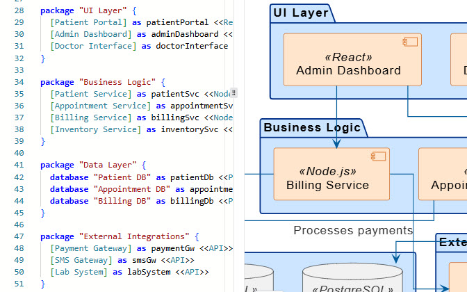
Task: Click the "Appointment DB" string in code
Action: 132,189
